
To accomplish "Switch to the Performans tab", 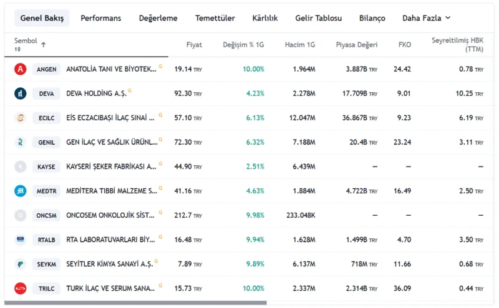I will tap(101, 18).
